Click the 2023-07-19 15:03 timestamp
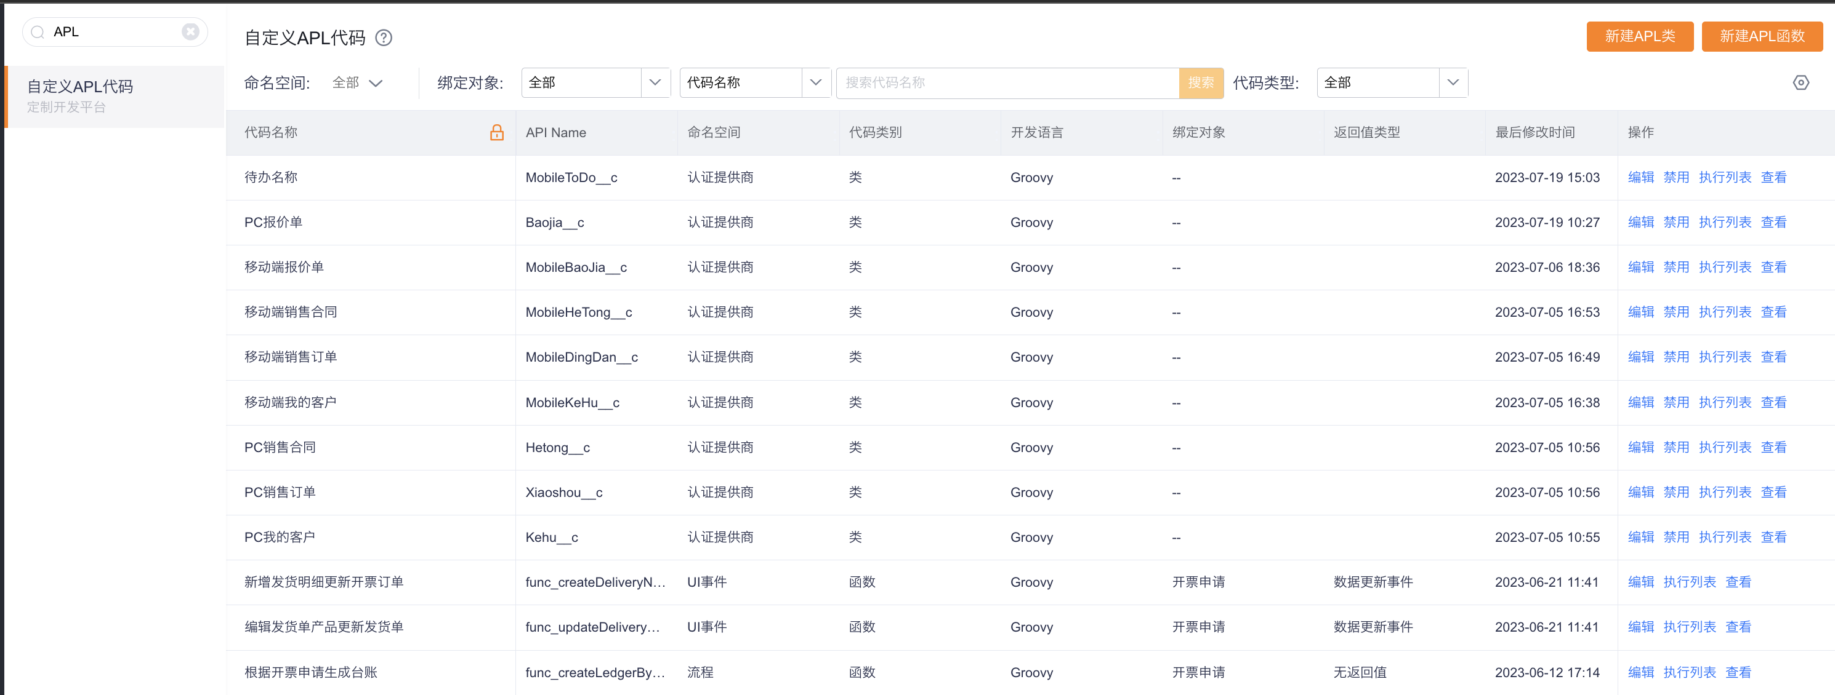Screen dimensions: 1835x695 [x=1547, y=177]
